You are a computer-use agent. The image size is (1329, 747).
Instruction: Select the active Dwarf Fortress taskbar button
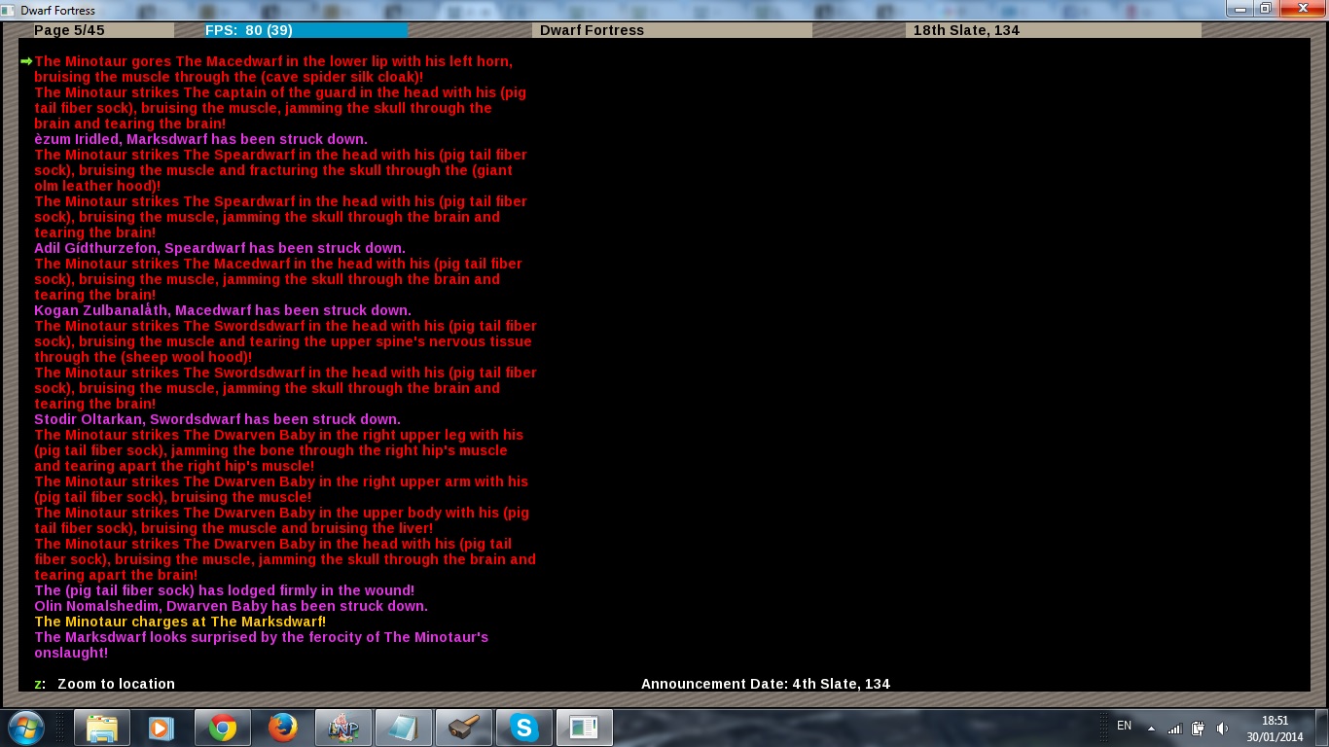click(584, 728)
